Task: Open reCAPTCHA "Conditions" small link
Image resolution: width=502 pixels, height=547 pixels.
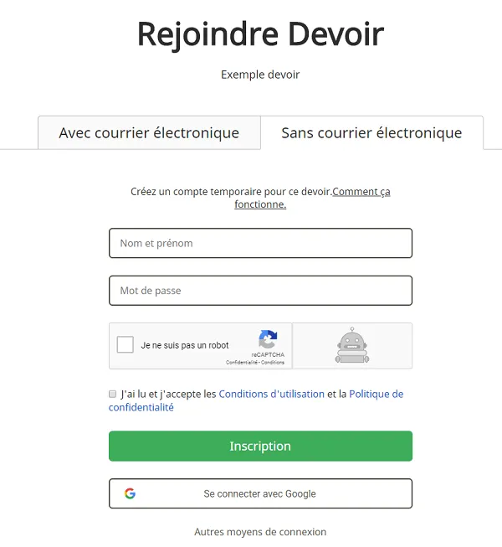Action: click(x=273, y=363)
